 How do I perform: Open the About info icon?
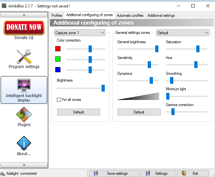(24, 143)
